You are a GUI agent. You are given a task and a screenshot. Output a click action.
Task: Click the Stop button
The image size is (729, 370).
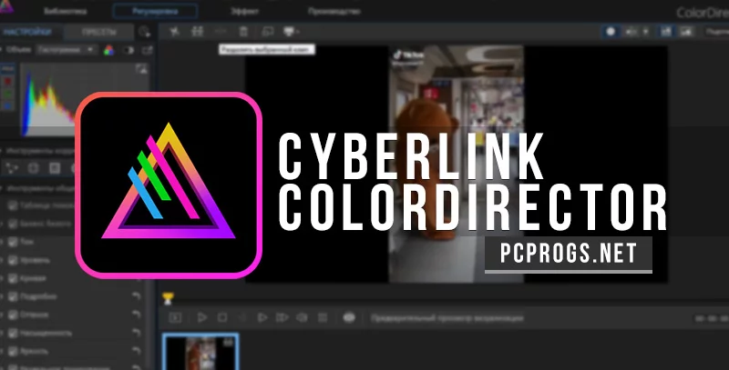222,317
